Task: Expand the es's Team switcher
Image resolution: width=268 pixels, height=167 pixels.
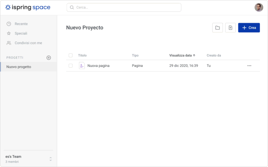Action: [51, 159]
